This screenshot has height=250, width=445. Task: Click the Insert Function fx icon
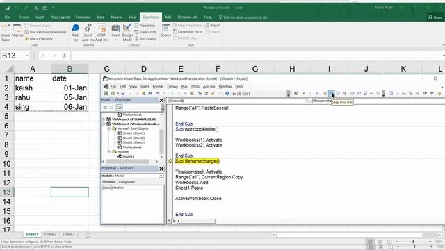click(65, 56)
